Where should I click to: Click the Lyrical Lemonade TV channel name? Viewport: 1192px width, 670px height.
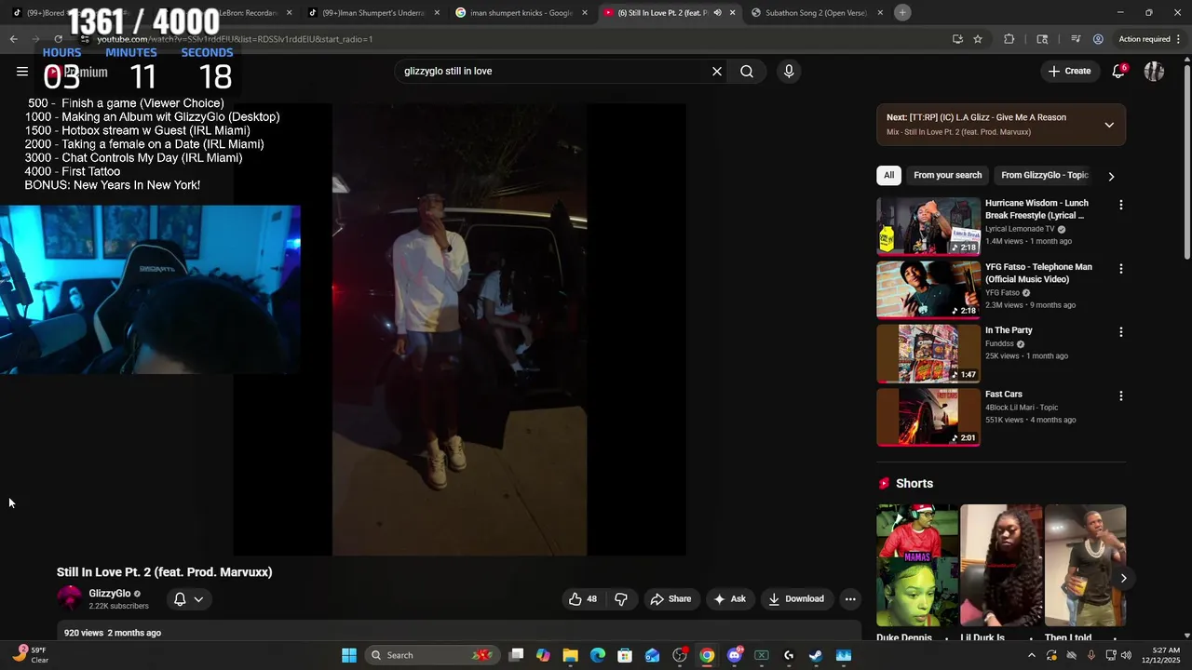pos(1020,229)
